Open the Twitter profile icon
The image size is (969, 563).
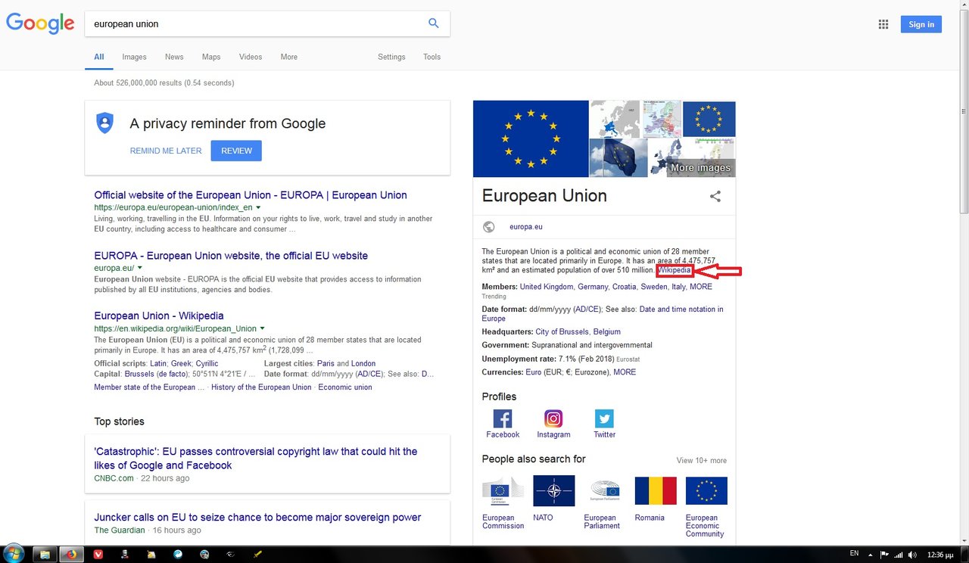[604, 418]
